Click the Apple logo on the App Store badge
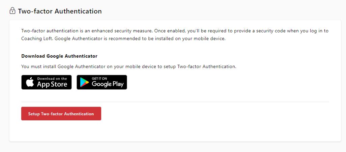 coord(30,82)
